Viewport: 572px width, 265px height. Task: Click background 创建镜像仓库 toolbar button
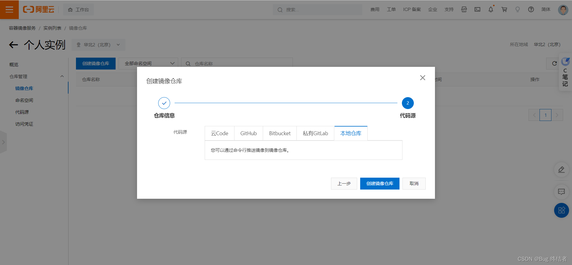[x=96, y=64]
